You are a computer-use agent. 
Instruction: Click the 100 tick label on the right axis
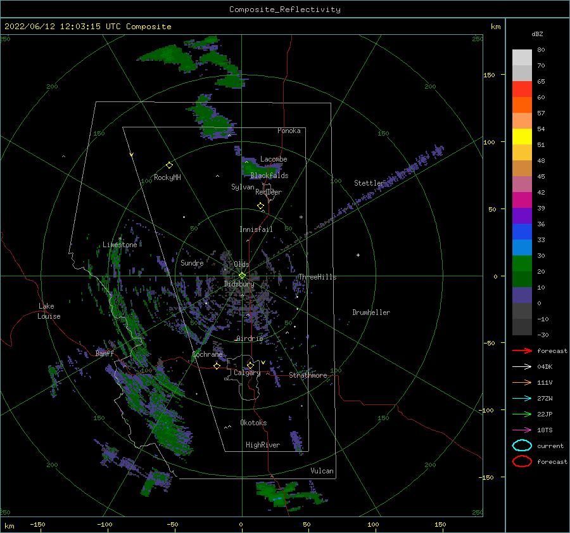[x=489, y=142]
